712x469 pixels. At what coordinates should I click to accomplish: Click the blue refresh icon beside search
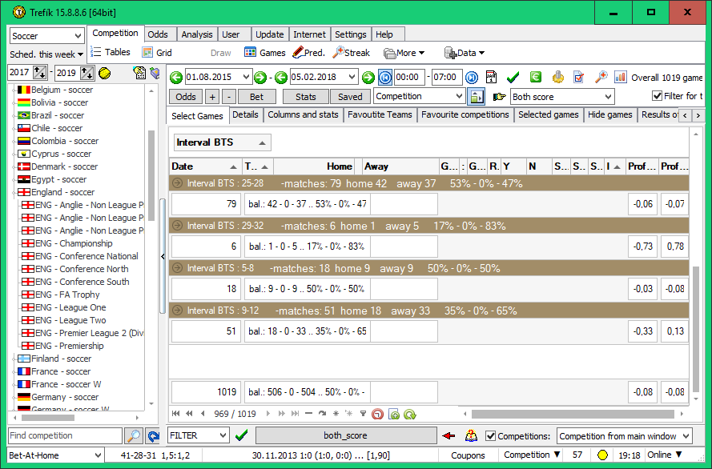tap(154, 436)
